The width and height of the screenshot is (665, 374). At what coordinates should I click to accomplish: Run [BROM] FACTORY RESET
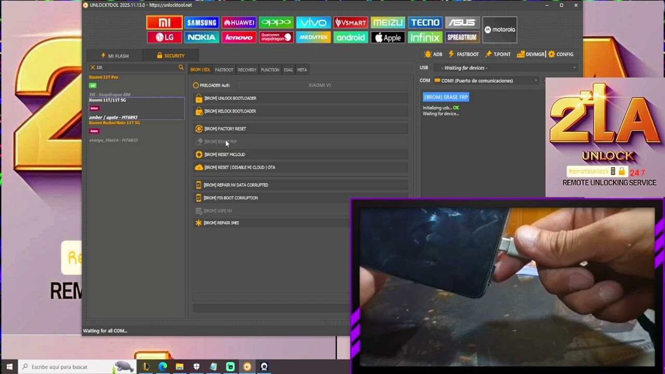point(301,129)
